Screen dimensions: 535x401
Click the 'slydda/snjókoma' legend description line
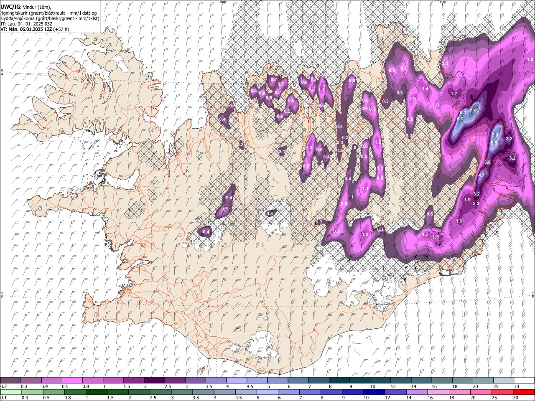(50, 18)
